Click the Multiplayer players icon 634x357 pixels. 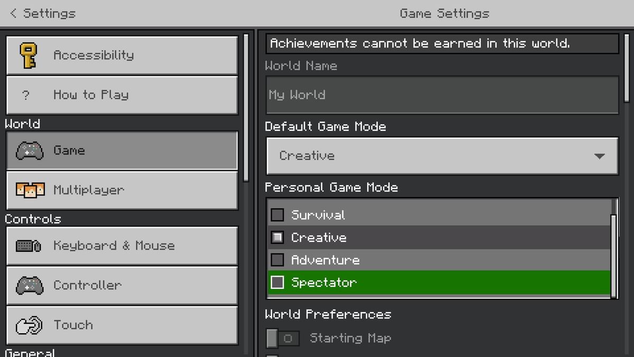click(x=29, y=190)
